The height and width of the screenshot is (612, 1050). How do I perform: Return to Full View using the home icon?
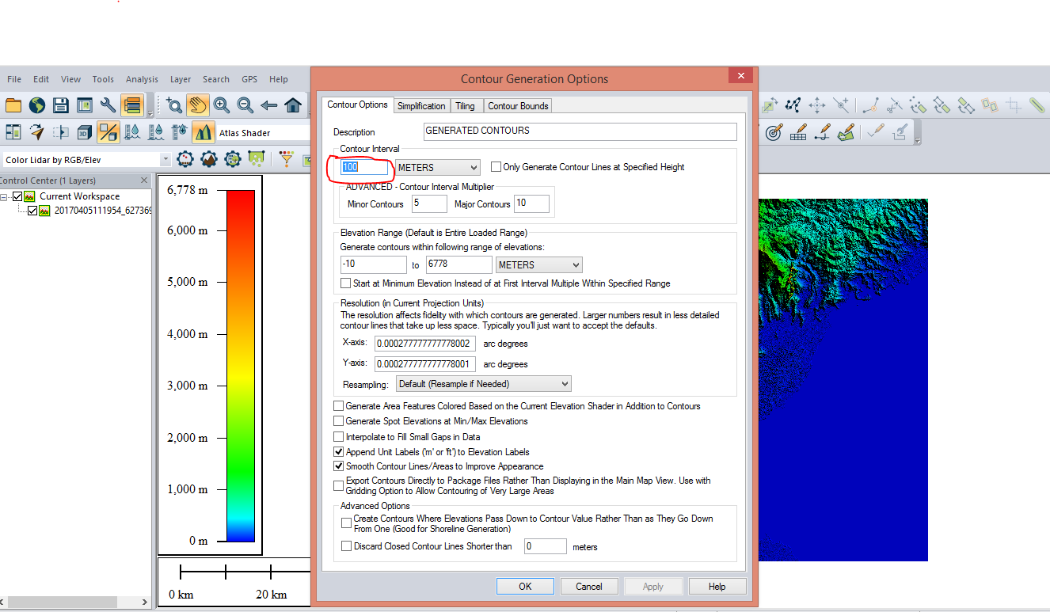coord(291,105)
